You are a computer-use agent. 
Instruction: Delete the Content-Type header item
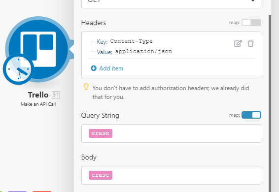[250, 43]
